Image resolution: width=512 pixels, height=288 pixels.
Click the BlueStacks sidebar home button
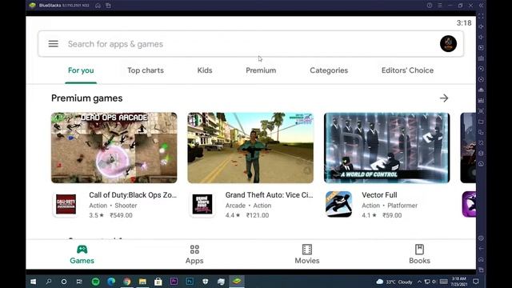click(481, 259)
